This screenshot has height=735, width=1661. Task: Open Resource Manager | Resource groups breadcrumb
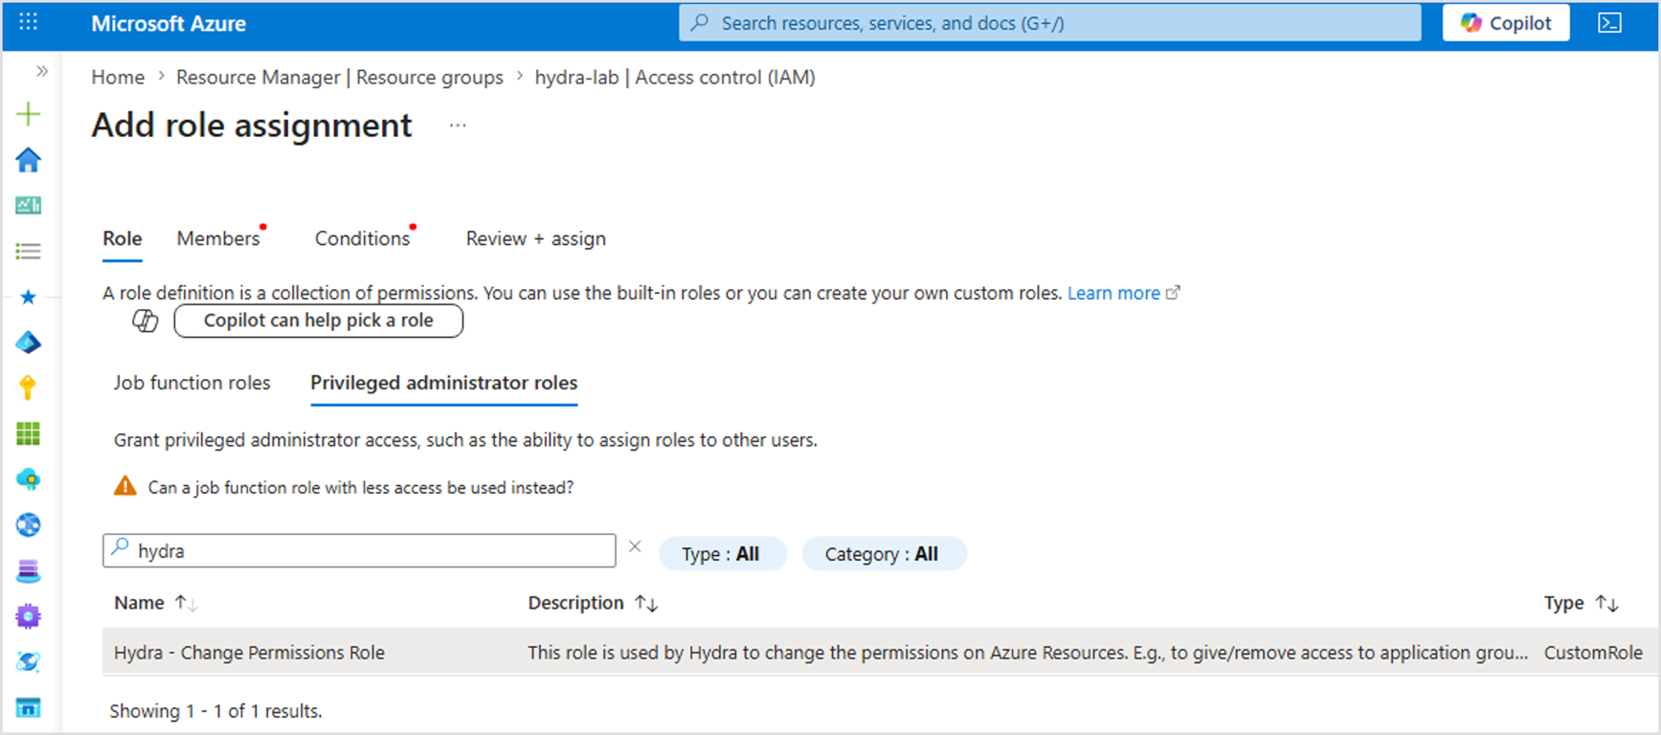[340, 78]
